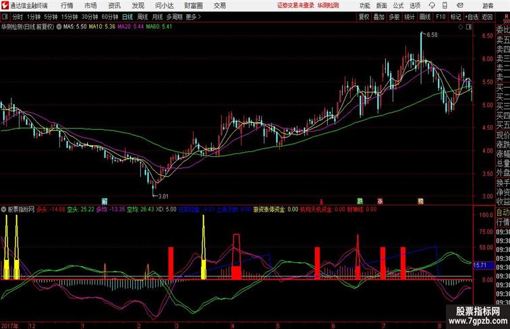Click the 返回 back button

click(x=487, y=17)
